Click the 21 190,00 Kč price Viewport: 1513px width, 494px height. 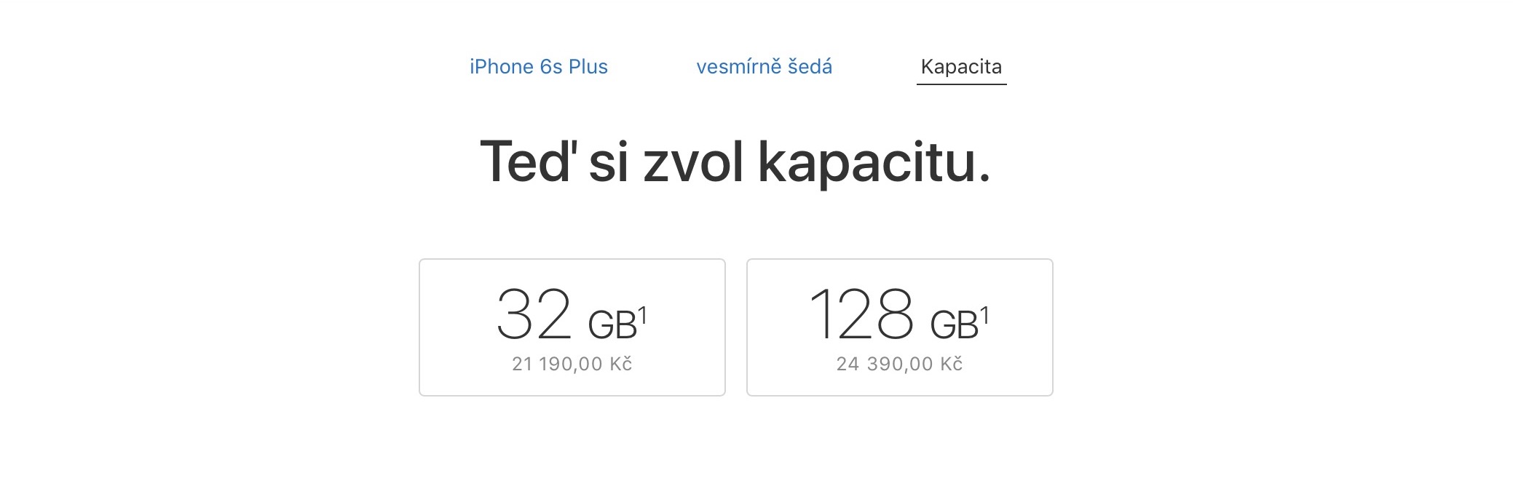click(x=572, y=364)
